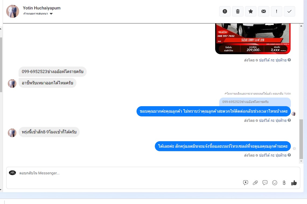Send a thumbs-up like
307x204 pixels.
click(x=294, y=183)
